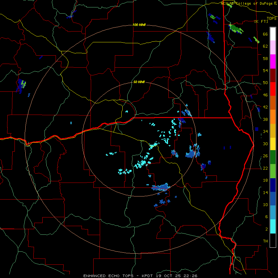
Task: Select the '50' legend value
Action: point(265,83)
